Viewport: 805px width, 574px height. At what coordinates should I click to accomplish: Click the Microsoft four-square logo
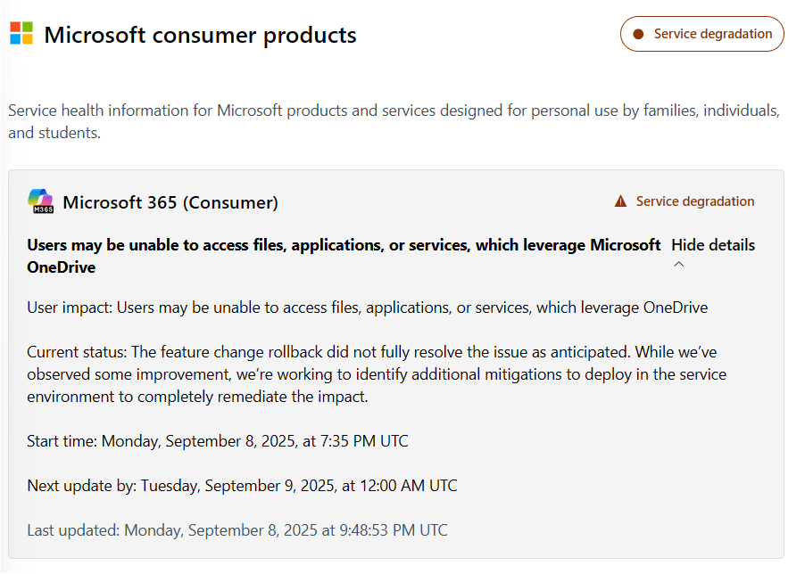point(21,34)
